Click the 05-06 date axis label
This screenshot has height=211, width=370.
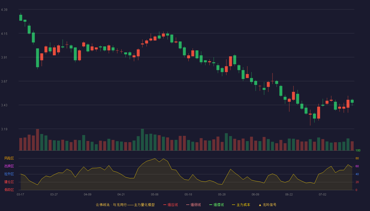155,194
